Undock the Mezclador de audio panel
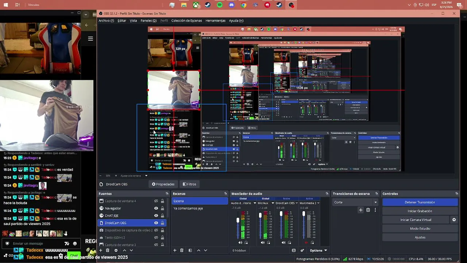 [327, 194]
